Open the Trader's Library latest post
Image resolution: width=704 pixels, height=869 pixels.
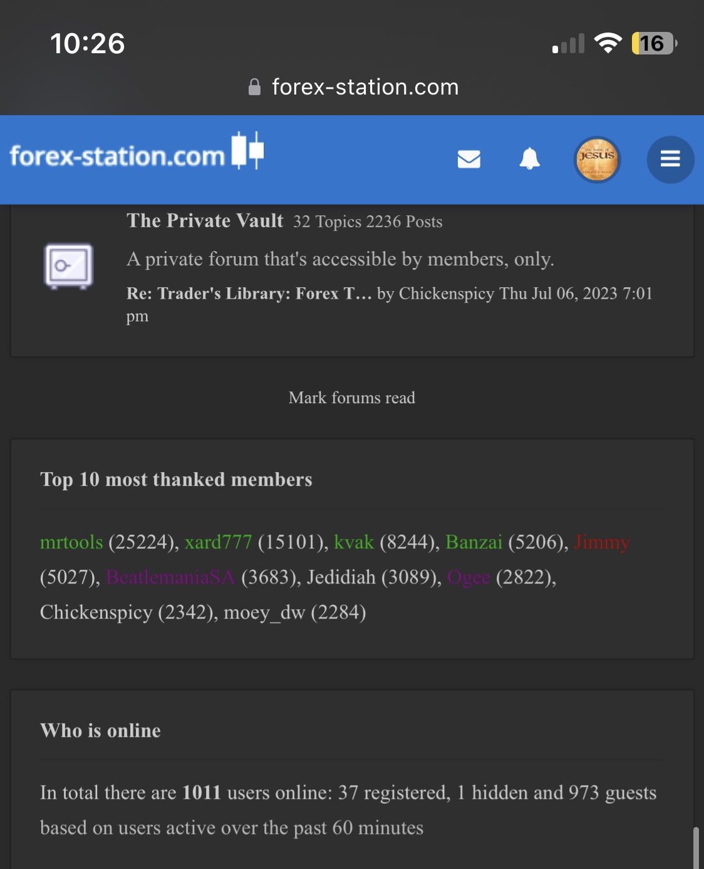(x=249, y=294)
